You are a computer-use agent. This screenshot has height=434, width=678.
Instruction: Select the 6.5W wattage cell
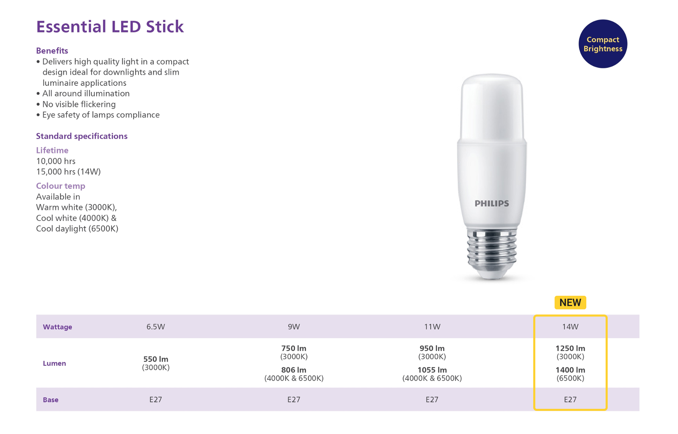(x=155, y=327)
